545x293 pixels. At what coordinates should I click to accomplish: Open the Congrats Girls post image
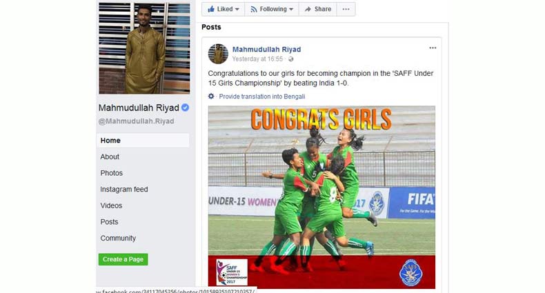[321, 197]
